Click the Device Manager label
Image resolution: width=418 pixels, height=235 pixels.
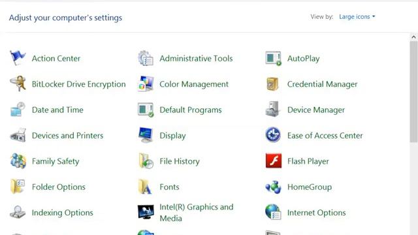[x=316, y=110]
